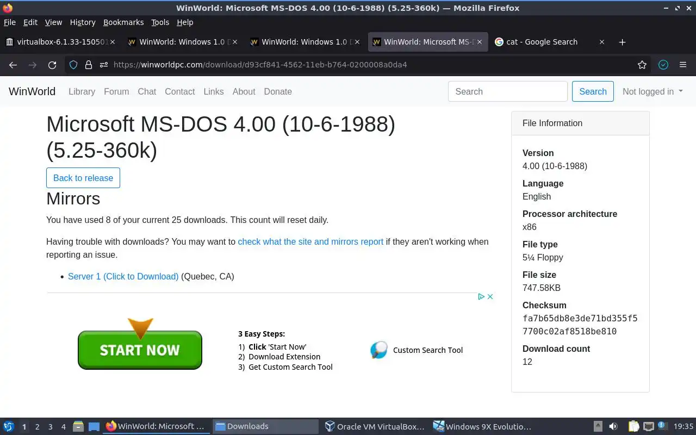Click the Back to release button

coord(83,178)
